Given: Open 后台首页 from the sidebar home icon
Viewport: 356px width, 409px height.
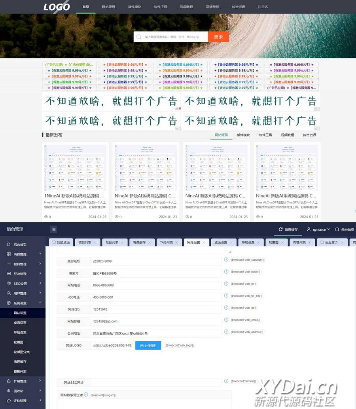Looking at the screenshot, I should 9,244.
